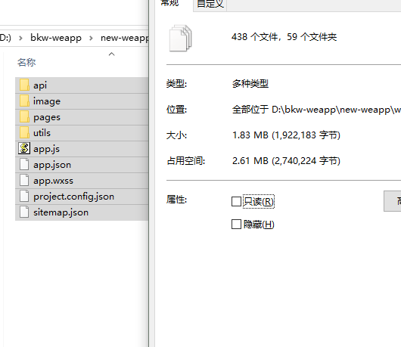The image size is (401, 347).
Task: Click the utils folder icon
Action: point(24,132)
